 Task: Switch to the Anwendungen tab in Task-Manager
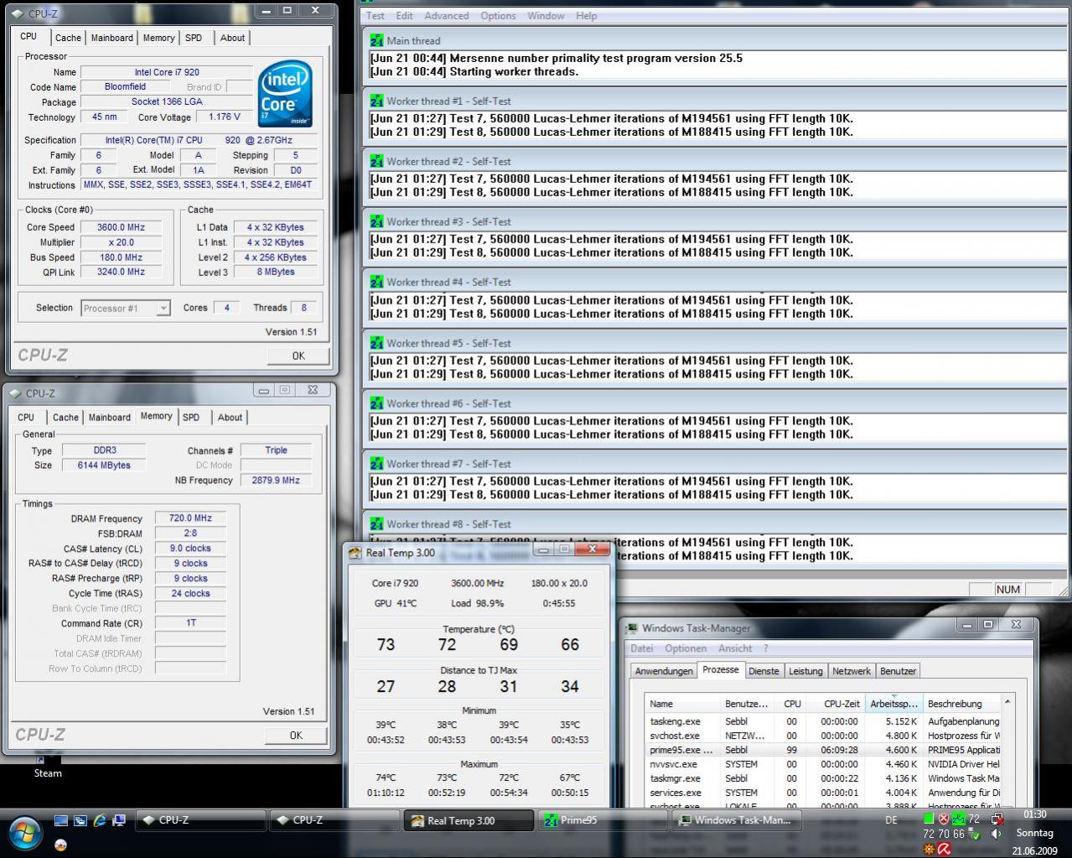[x=664, y=671]
